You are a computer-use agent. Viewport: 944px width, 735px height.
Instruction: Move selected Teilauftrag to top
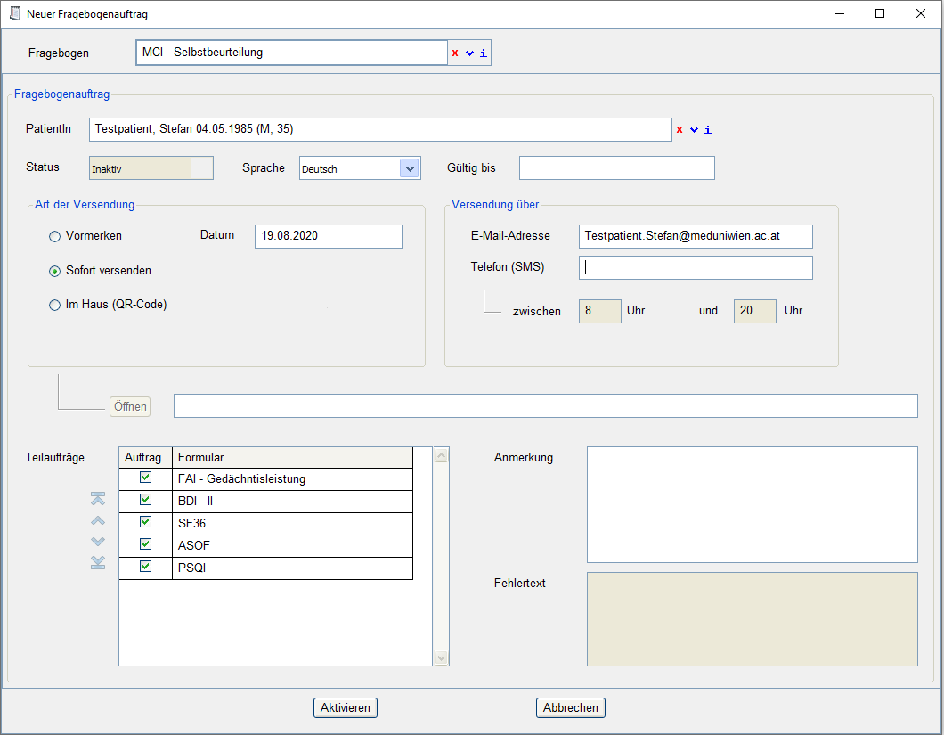pyautogui.click(x=98, y=499)
